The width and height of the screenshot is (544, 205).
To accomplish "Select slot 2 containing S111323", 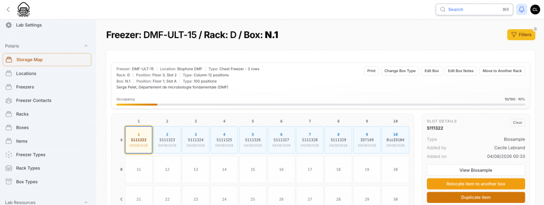I will [x=167, y=140].
